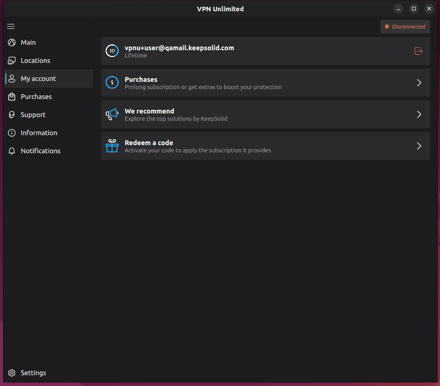Viewport: 440px width, 386px height.
Task: Select the My account sidebar item
Action: coord(38,79)
